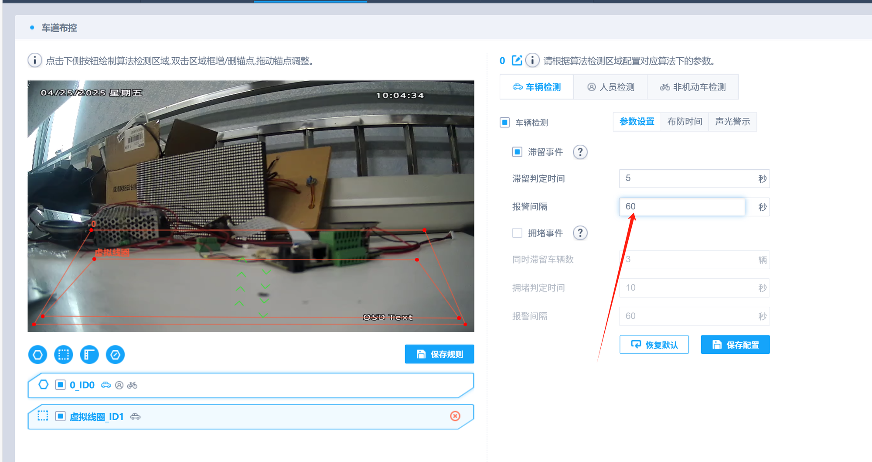The image size is (872, 462).
Task: Click the 滞留判定时间 input field
Action: point(694,178)
